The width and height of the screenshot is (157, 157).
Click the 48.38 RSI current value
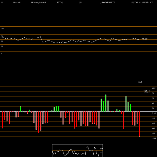(144, 39)
